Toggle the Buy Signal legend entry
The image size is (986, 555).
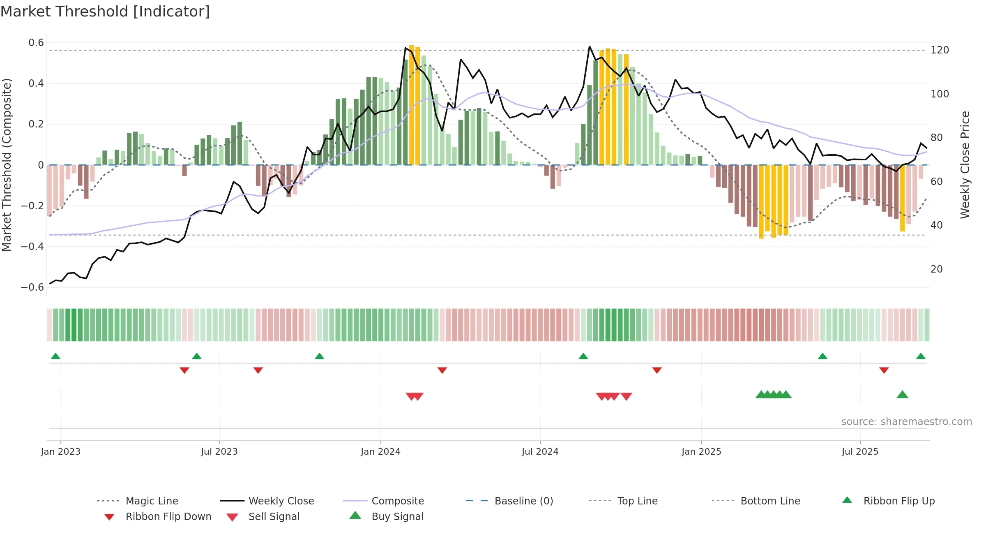(386, 516)
